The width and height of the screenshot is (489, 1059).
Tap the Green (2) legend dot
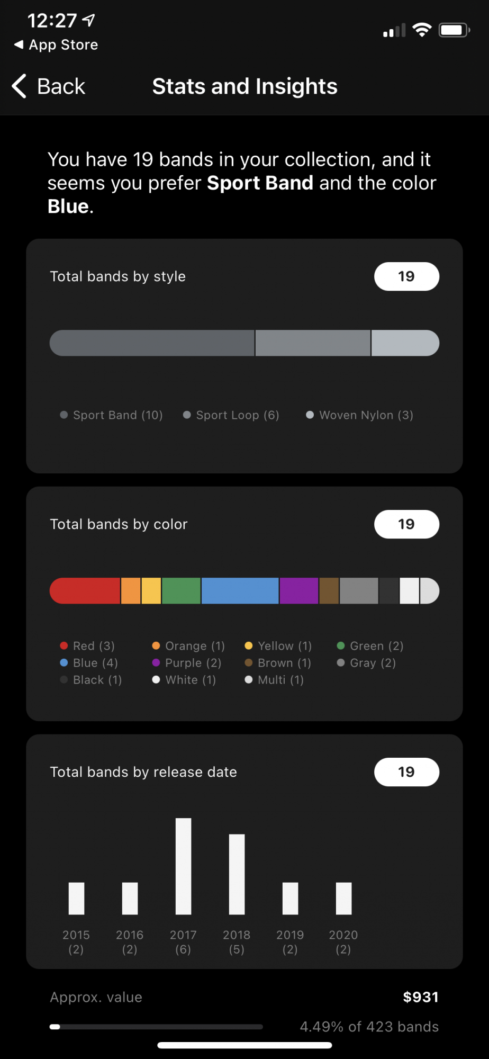(x=341, y=645)
